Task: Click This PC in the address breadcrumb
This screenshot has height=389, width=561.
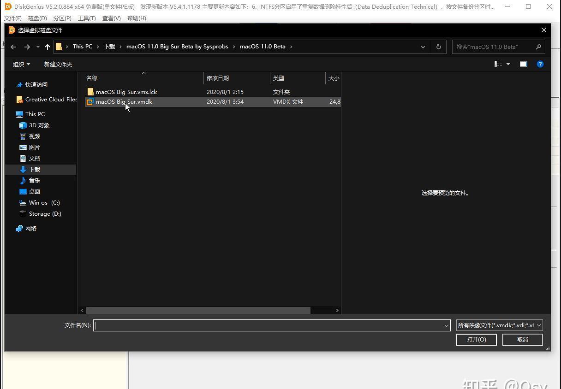Action: point(83,47)
